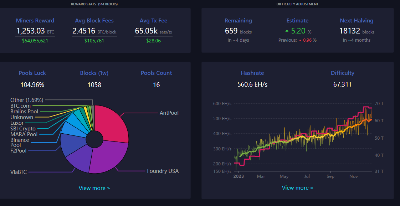Screen dimensions: 400x206
Task: Click the green estimate up arrow
Action: (x=287, y=31)
